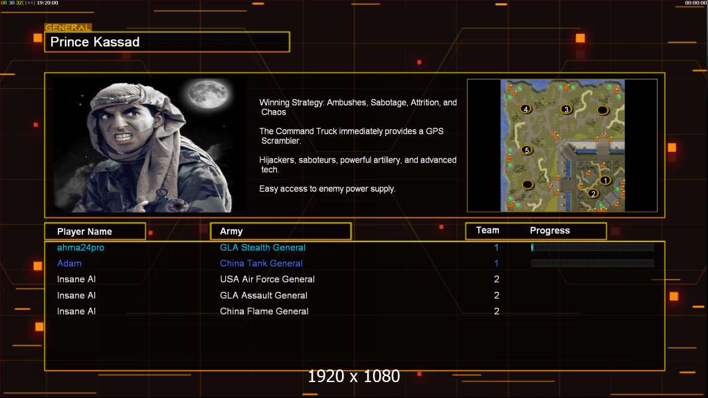Click the Progress column header
708x398 pixels.
pos(549,230)
